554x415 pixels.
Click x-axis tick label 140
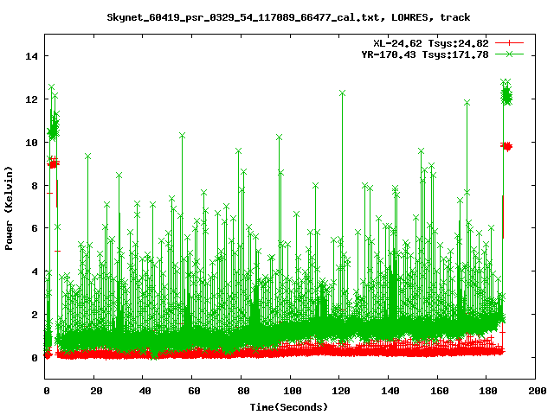[x=390, y=391]
